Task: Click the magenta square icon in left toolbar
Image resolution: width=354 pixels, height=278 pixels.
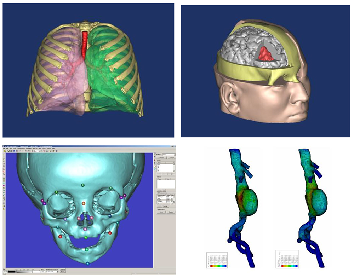Action: point(4,185)
